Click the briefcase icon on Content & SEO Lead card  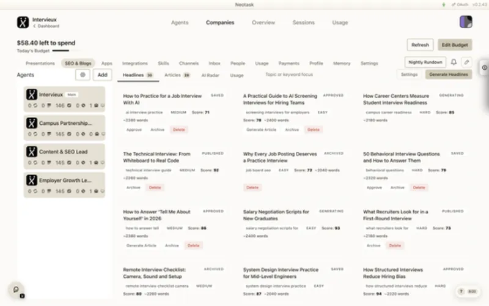(97, 163)
